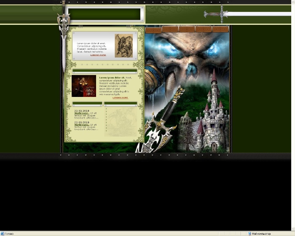Follow the 'Loream more' link beside dragon sketch
Viewport: 295px width, 236px height.
point(98,55)
